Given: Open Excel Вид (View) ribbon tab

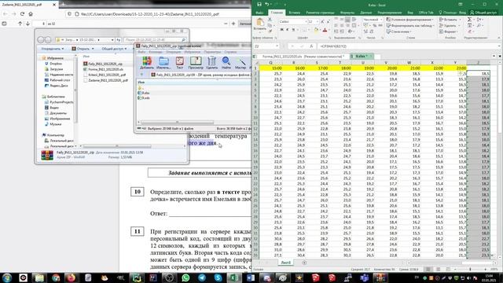Looking at the screenshot, I should 410,13.
